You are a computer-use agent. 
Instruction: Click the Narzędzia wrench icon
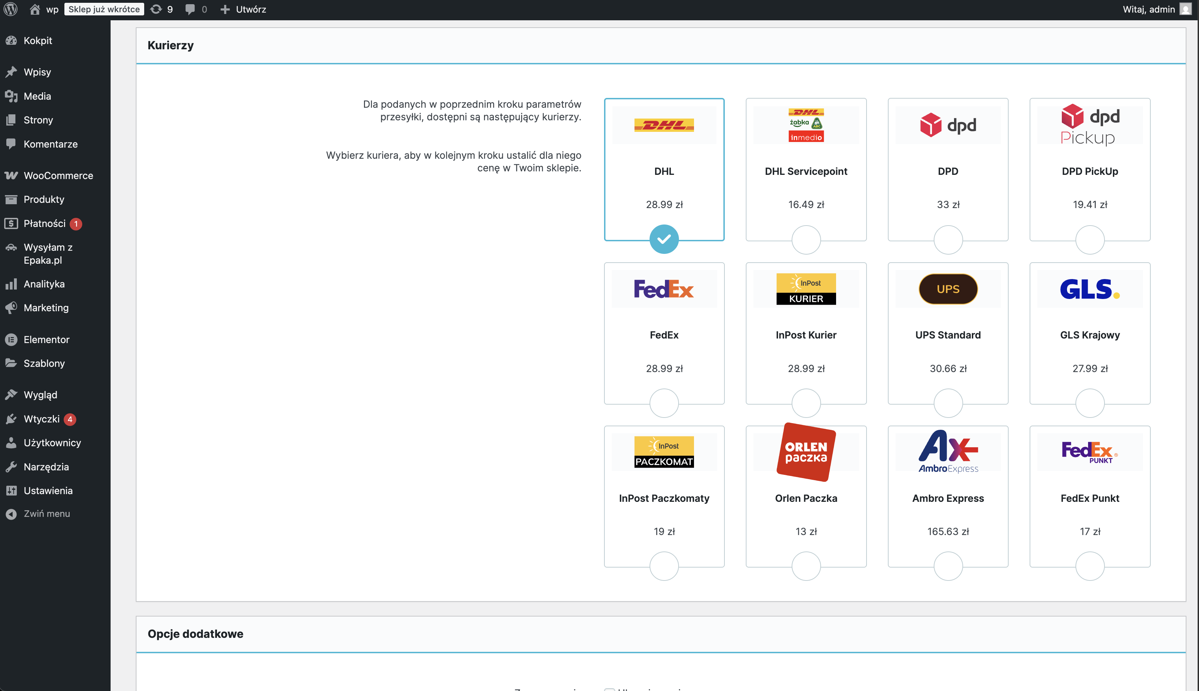click(11, 466)
